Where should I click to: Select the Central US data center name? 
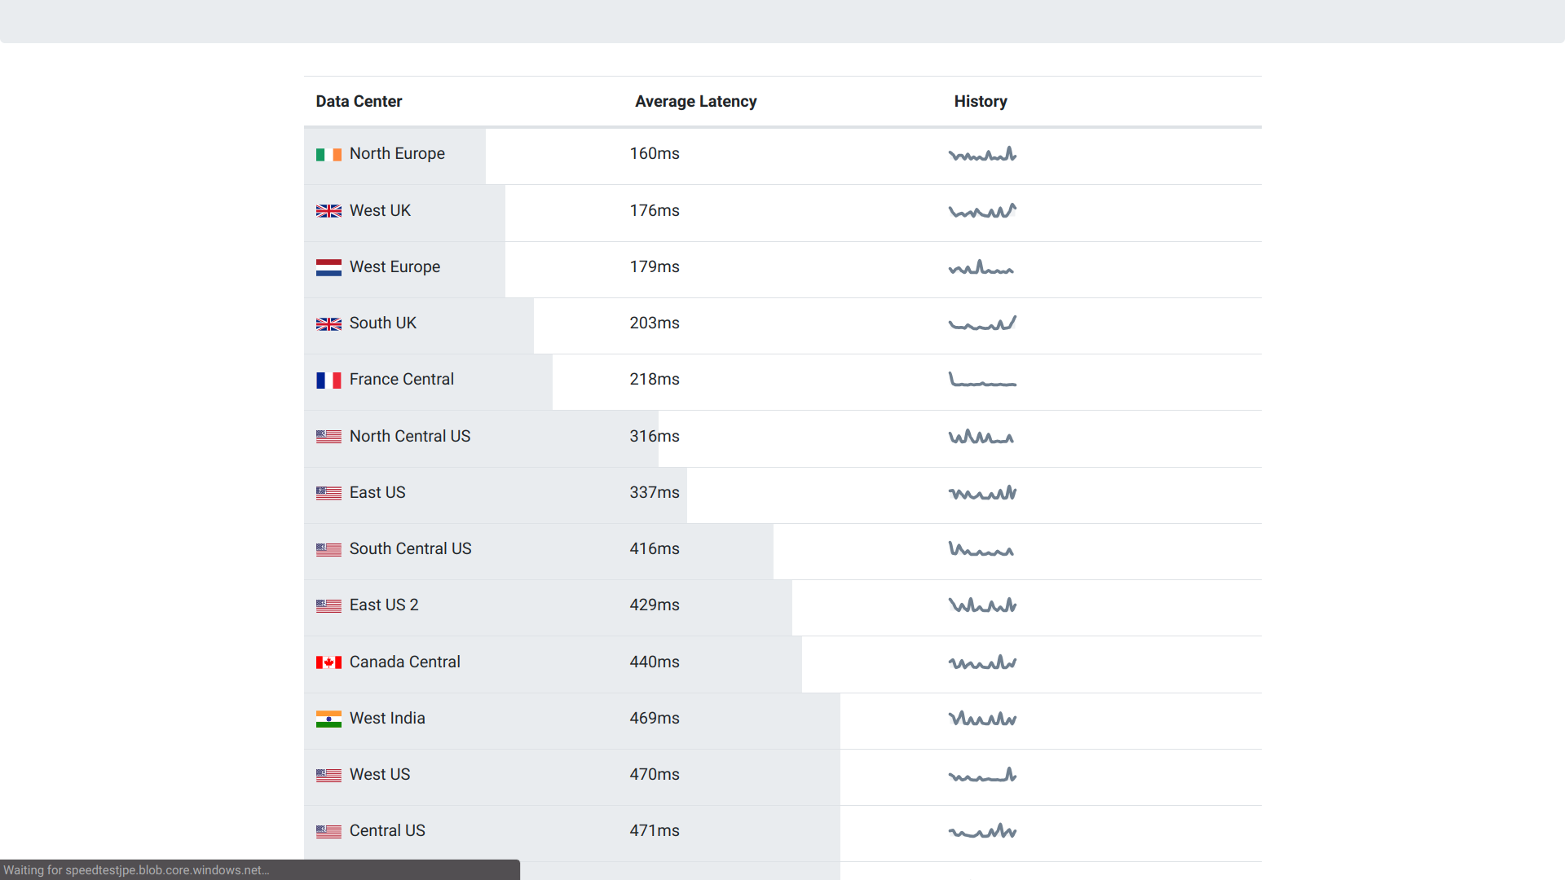click(387, 830)
